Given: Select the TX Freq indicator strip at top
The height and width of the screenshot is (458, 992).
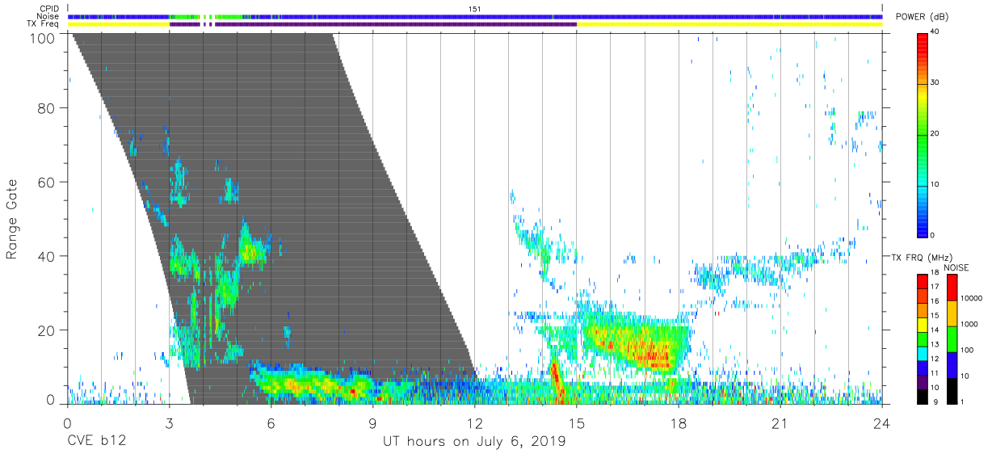Looking at the screenshot, I should tap(475, 24).
